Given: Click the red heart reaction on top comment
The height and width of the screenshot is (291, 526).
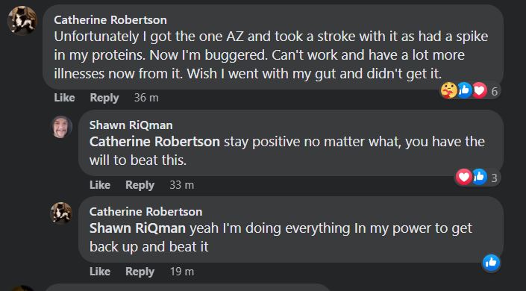Looking at the screenshot, I should [x=480, y=90].
